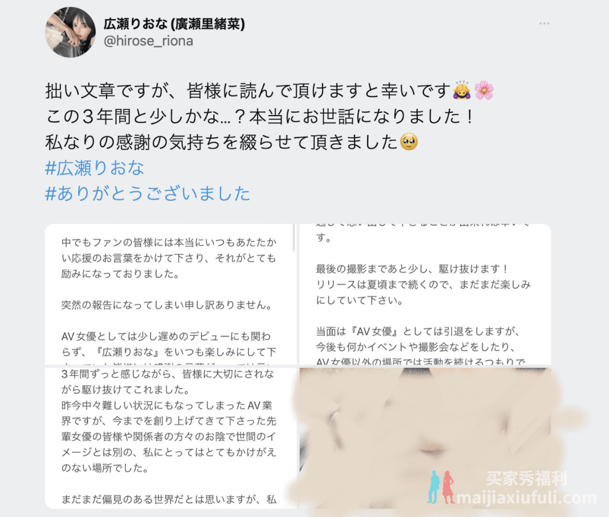The image size is (609, 517).
Task: Click tweet line starting この3年間と少しかな
Action: coord(259,117)
